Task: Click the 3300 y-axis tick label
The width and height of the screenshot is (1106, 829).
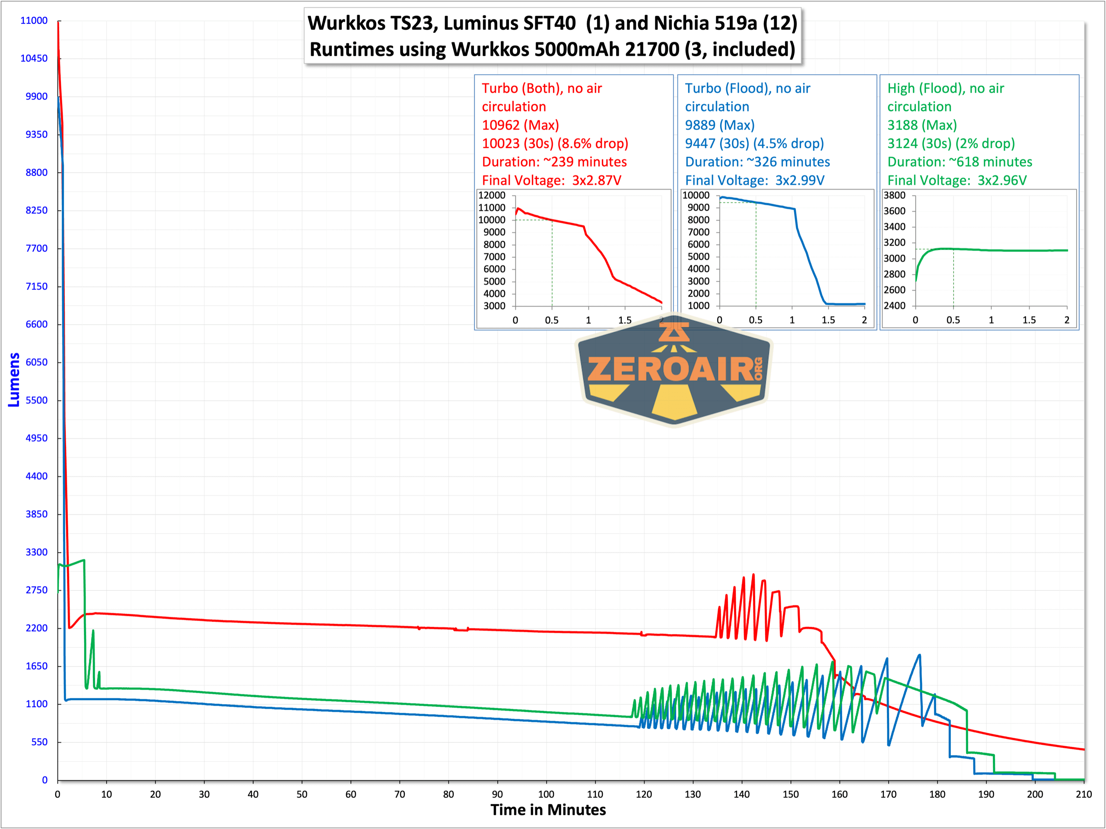Action: pyautogui.click(x=36, y=553)
